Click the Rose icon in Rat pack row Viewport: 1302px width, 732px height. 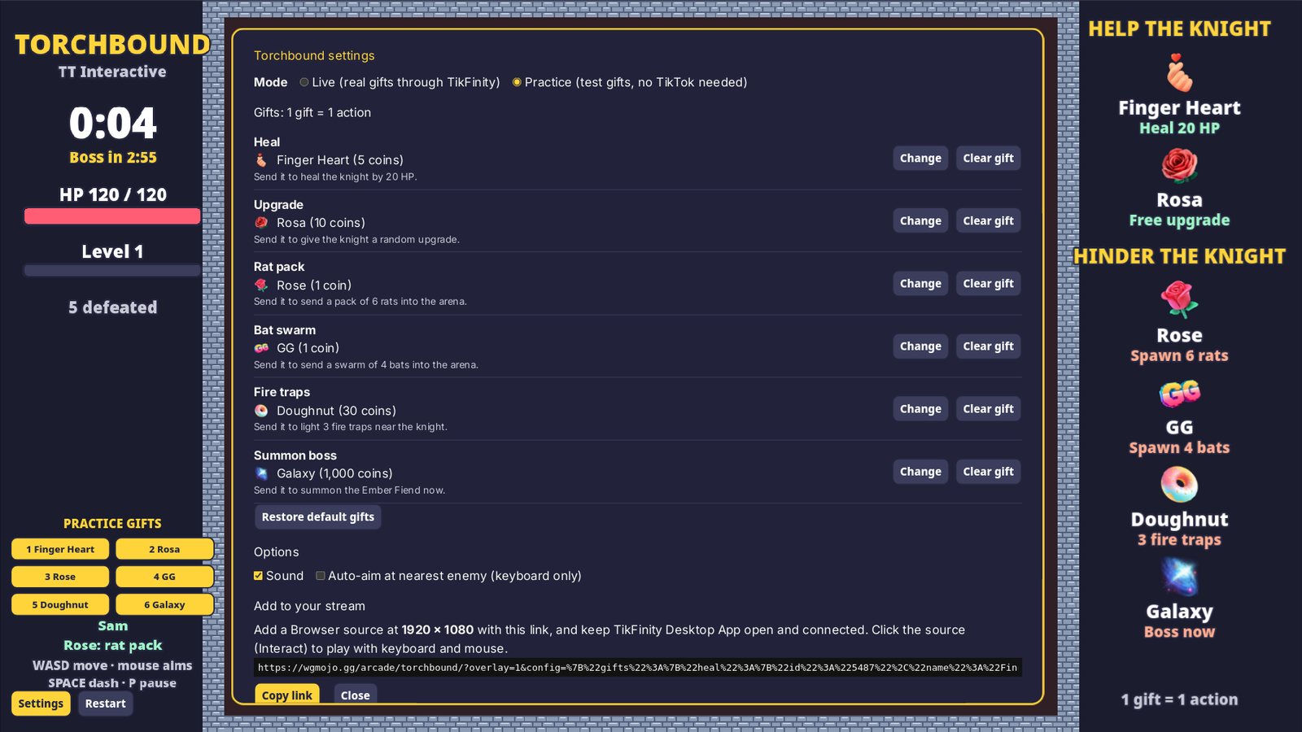point(261,285)
